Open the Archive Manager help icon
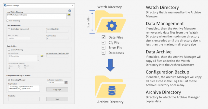This screenshot has width=208, height=109. click(x=70, y=11)
